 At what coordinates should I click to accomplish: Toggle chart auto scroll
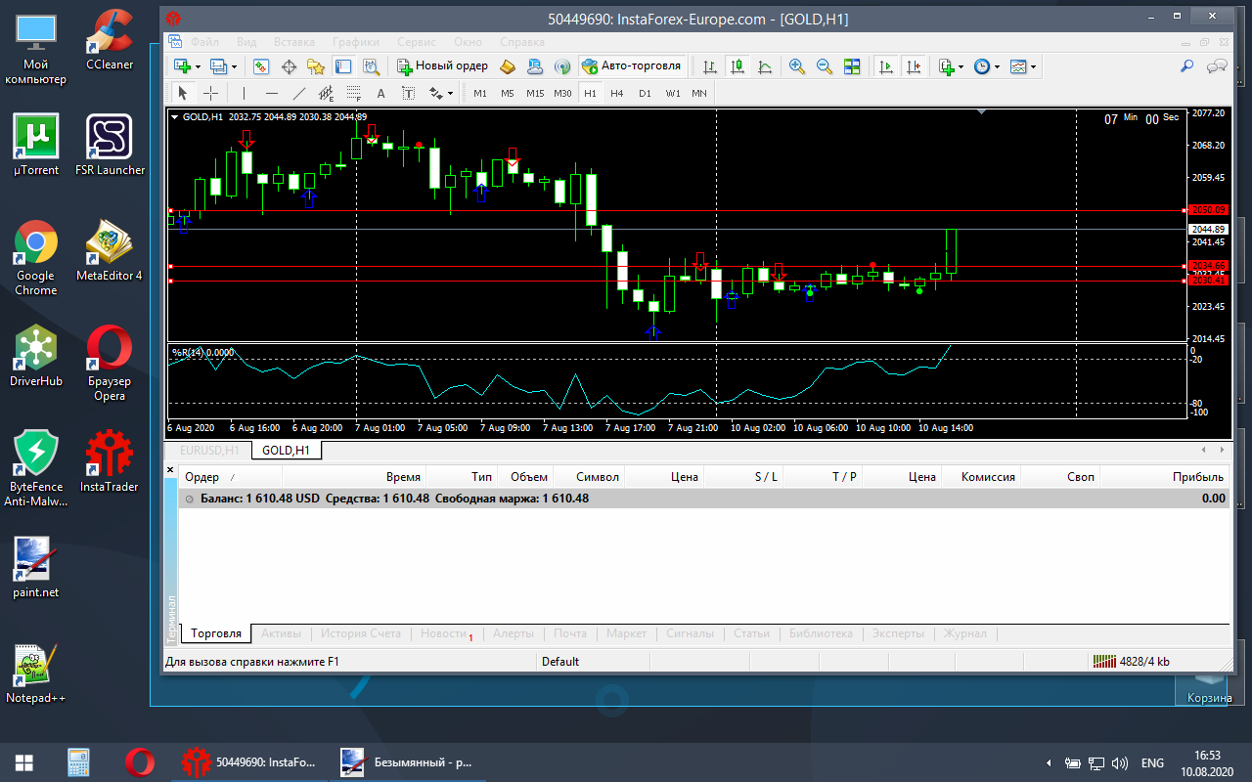[x=886, y=66]
